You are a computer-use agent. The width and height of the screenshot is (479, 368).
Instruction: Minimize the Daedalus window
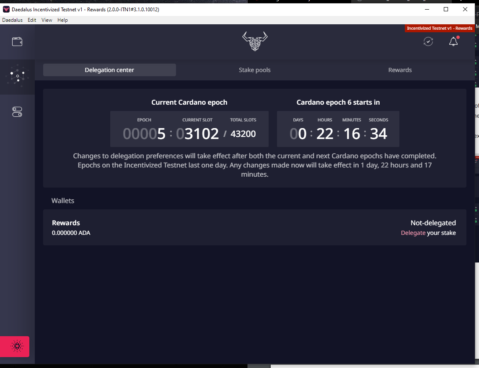(x=427, y=10)
